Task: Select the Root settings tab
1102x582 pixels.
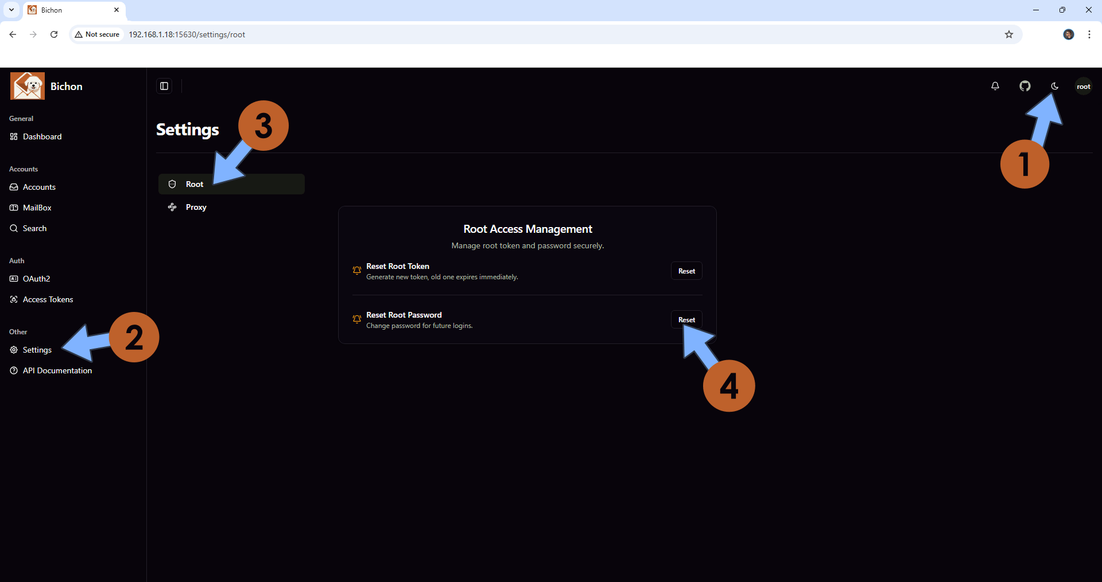Action: pyautogui.click(x=195, y=184)
